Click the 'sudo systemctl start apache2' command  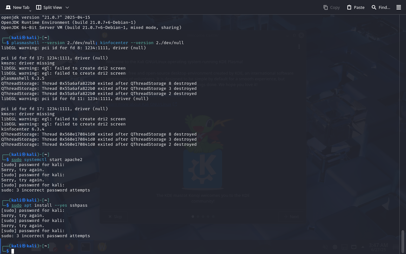point(47,160)
